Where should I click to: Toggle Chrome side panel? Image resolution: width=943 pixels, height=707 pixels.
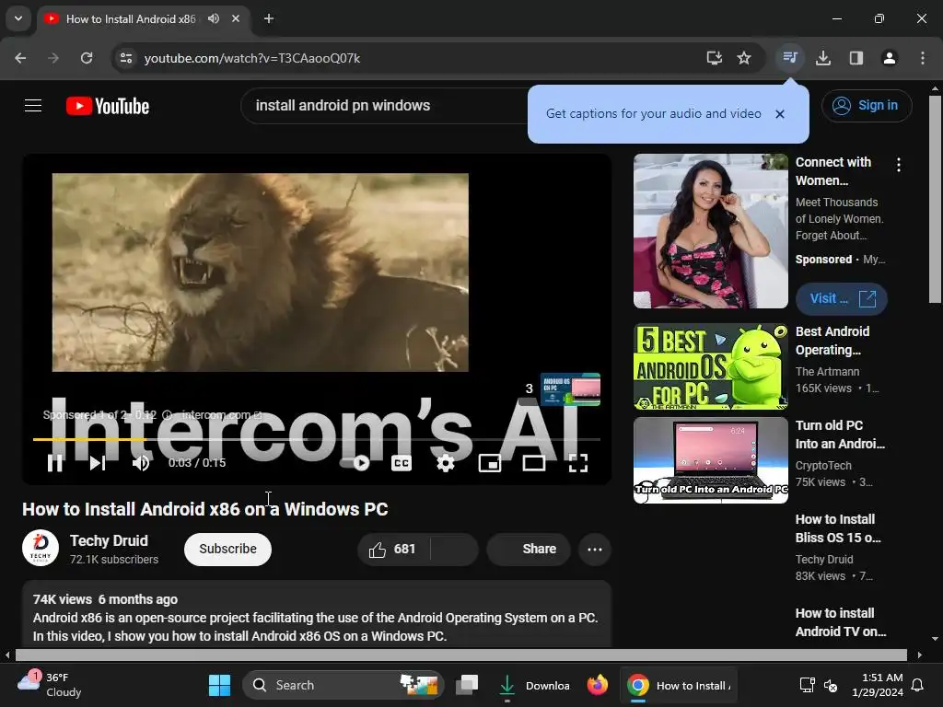coord(856,58)
